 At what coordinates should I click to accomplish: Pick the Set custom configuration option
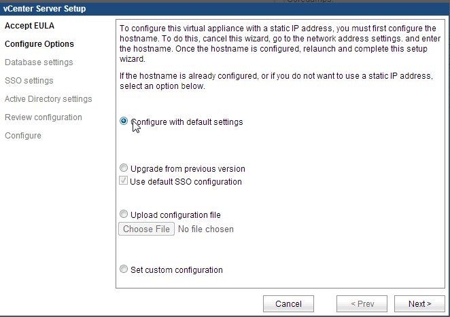124,269
